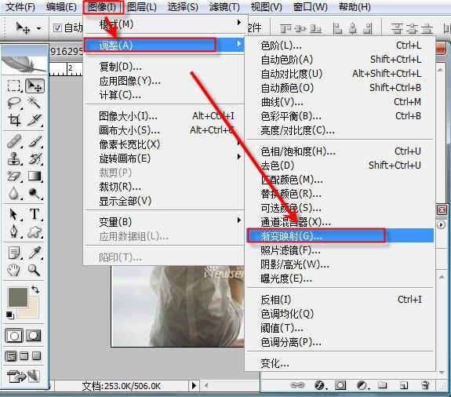Choose 色相/饱和度(H) command
451x397 pixels.
pos(340,151)
